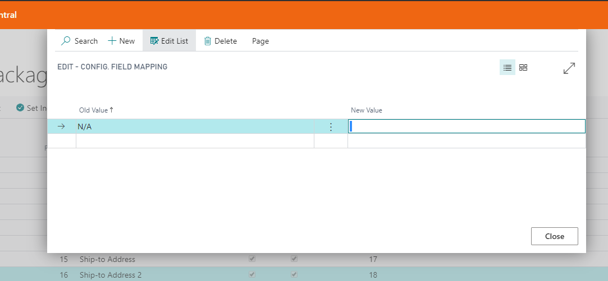Open the Page menu

(260, 41)
